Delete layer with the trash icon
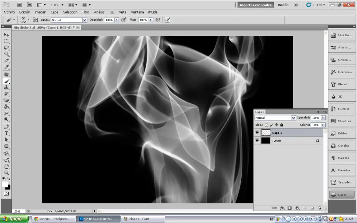 pyautogui.click(x=320, y=208)
